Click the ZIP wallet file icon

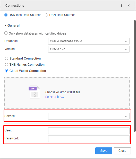35,92
